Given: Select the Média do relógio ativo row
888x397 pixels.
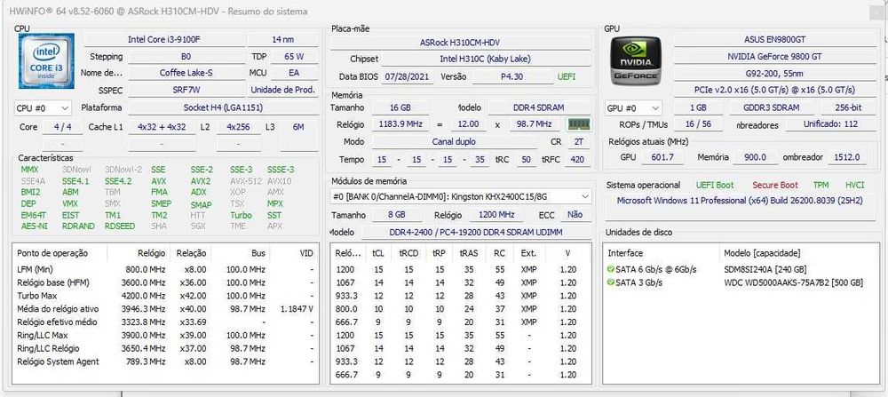Looking at the screenshot, I should [x=165, y=309].
